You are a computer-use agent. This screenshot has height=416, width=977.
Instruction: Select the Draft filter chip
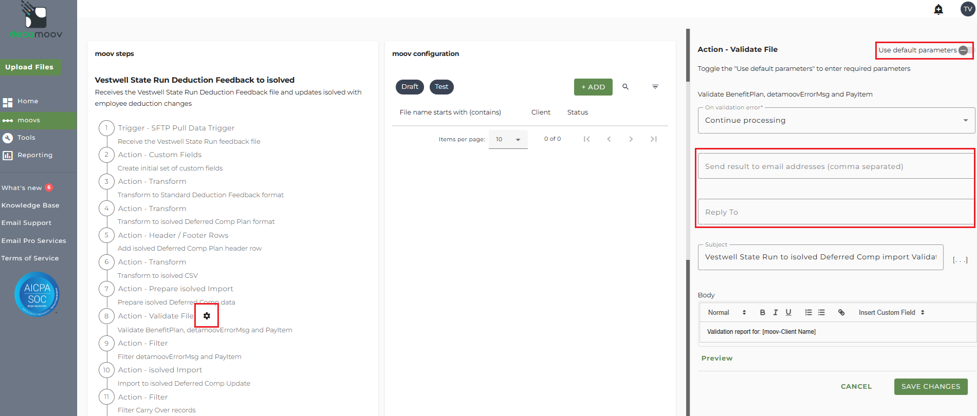coord(410,87)
